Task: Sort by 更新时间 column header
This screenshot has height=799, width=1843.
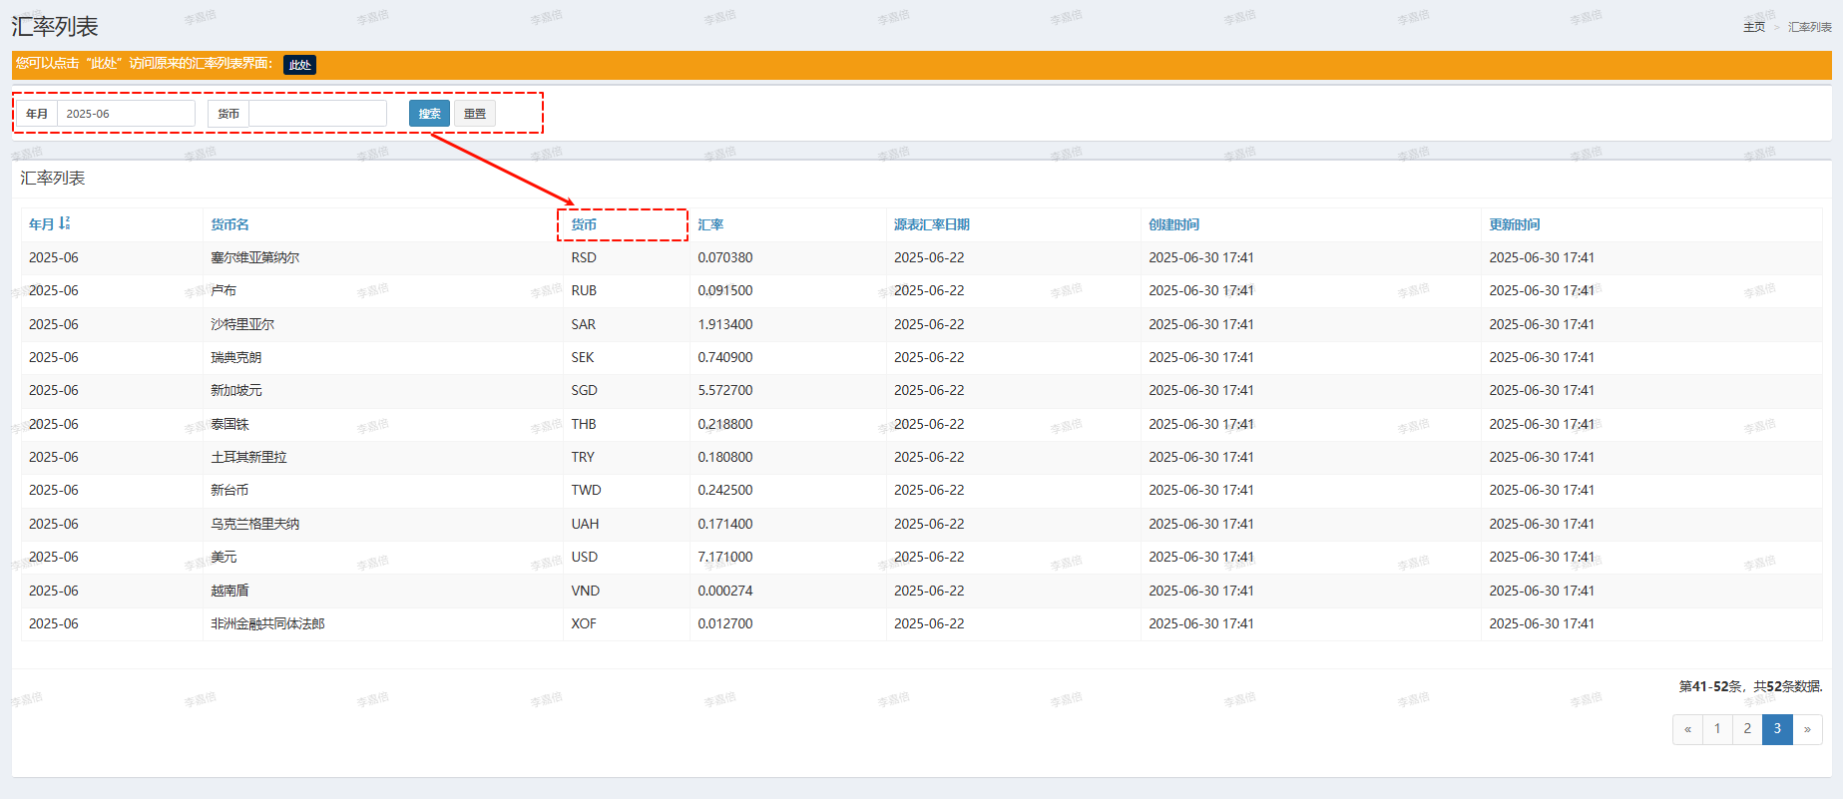Action: click(1515, 224)
